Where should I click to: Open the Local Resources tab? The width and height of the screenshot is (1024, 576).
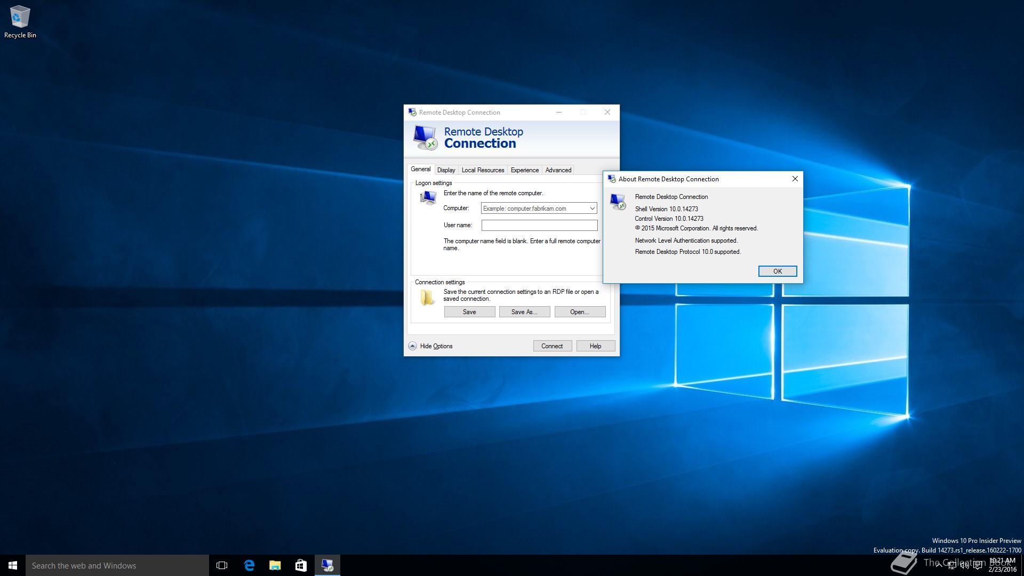click(483, 170)
